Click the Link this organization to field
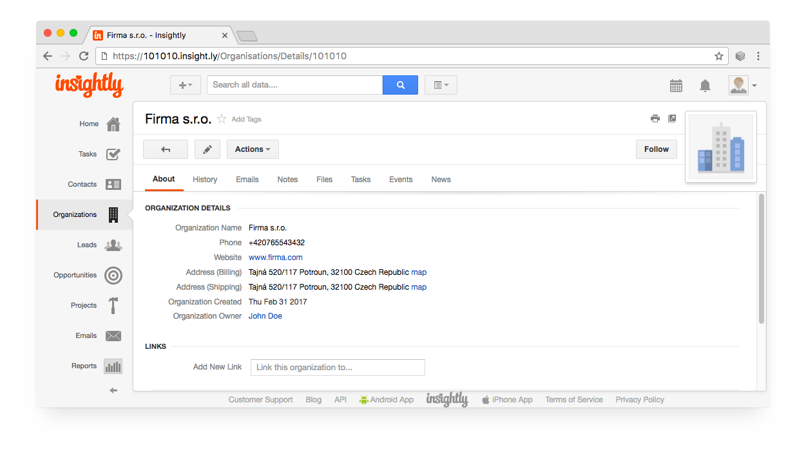Screen dimensions: 806x459 [338, 368]
